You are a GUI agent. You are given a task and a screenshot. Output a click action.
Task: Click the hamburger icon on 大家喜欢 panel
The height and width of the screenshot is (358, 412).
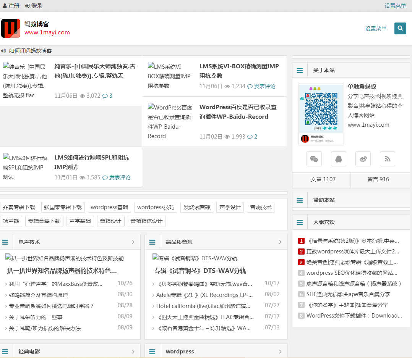pos(300,222)
